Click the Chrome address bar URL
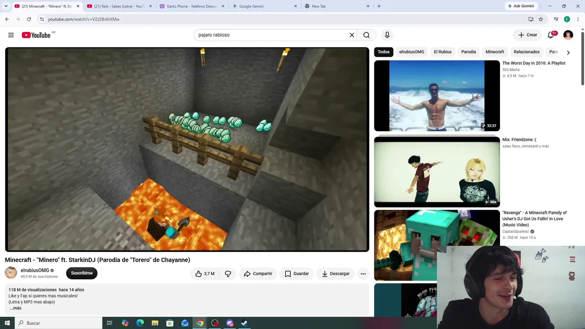This screenshot has width=585, height=329. (84, 19)
